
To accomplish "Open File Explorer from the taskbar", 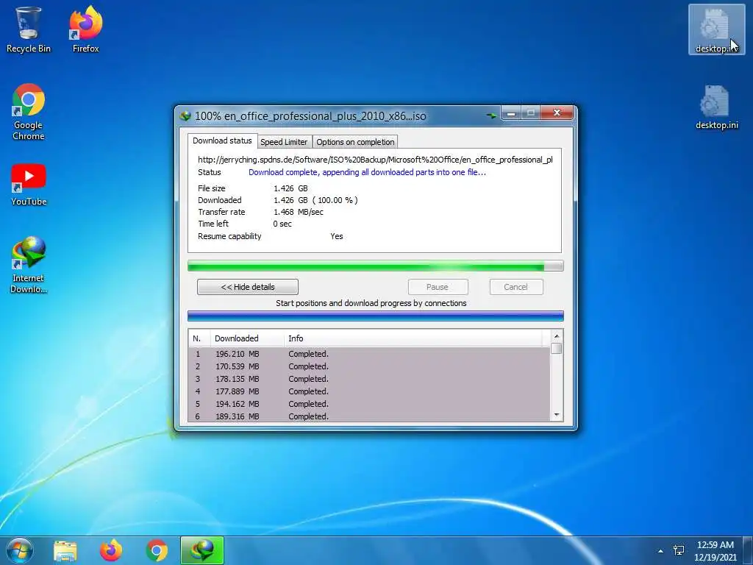I will tap(65, 551).
